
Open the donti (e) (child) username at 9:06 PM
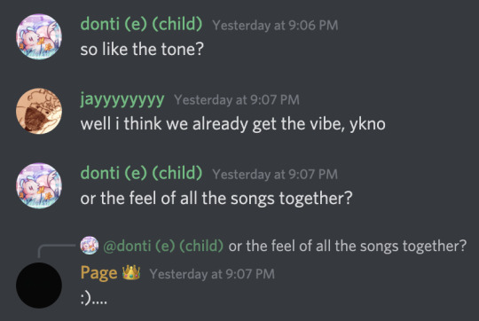pyautogui.click(x=141, y=25)
